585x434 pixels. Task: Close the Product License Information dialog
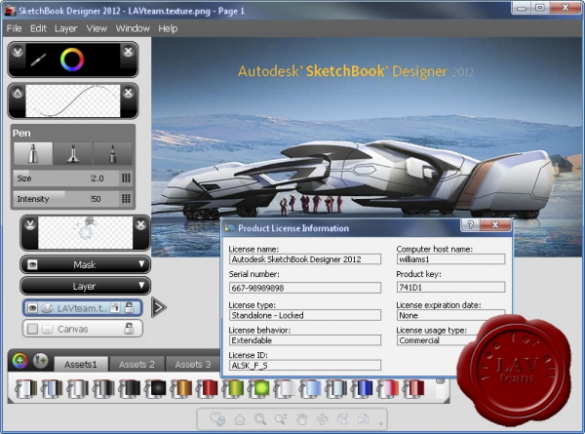pos(495,224)
